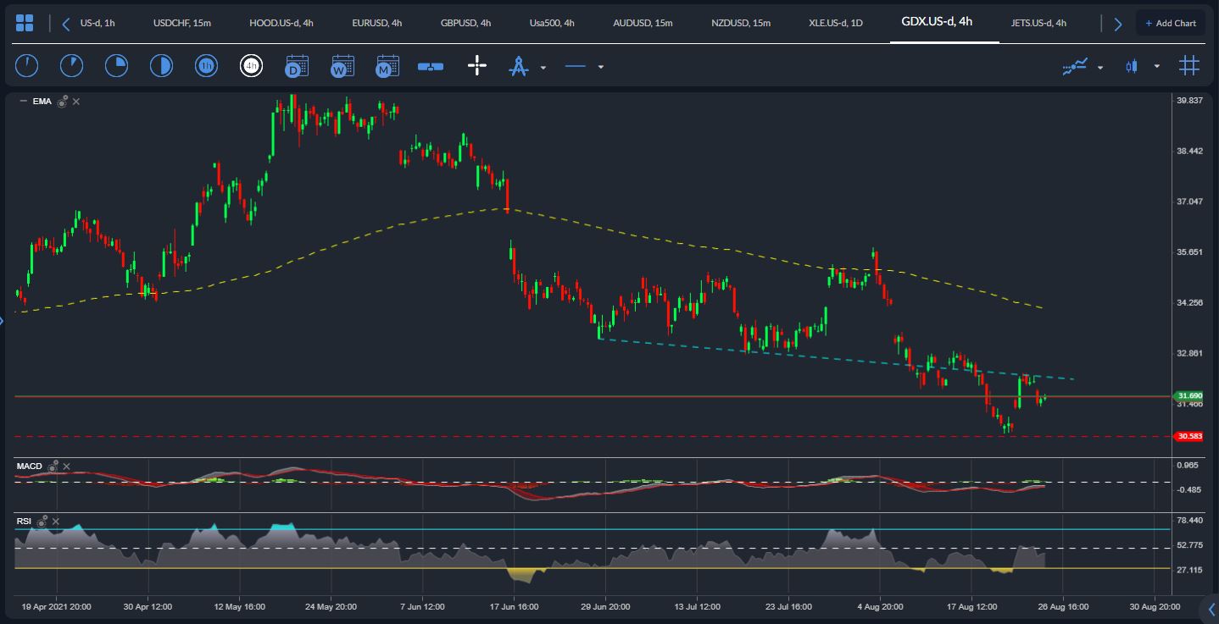The image size is (1219, 624).
Task: Click the 39.837 price axis value
Action: [x=1190, y=100]
